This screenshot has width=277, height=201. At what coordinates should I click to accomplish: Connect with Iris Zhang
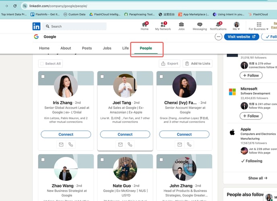pos(66,134)
